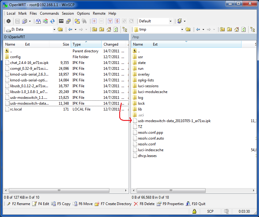The width and height of the screenshot is (259, 217).
Task: Click F4 Edit button
Action: [x=41, y=204]
